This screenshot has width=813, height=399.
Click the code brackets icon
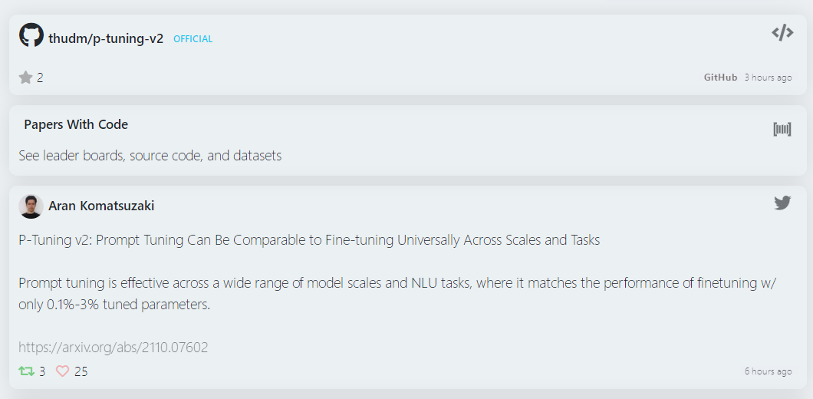[x=782, y=33]
